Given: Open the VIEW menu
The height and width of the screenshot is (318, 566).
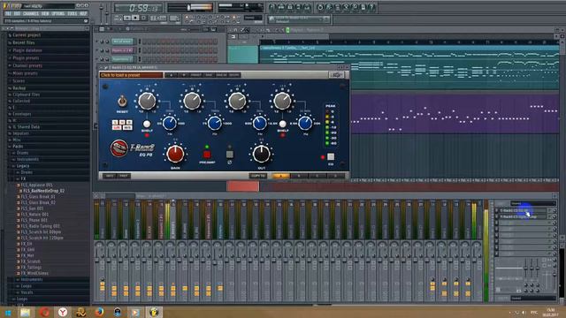Looking at the screenshot, I should click(x=45, y=14).
